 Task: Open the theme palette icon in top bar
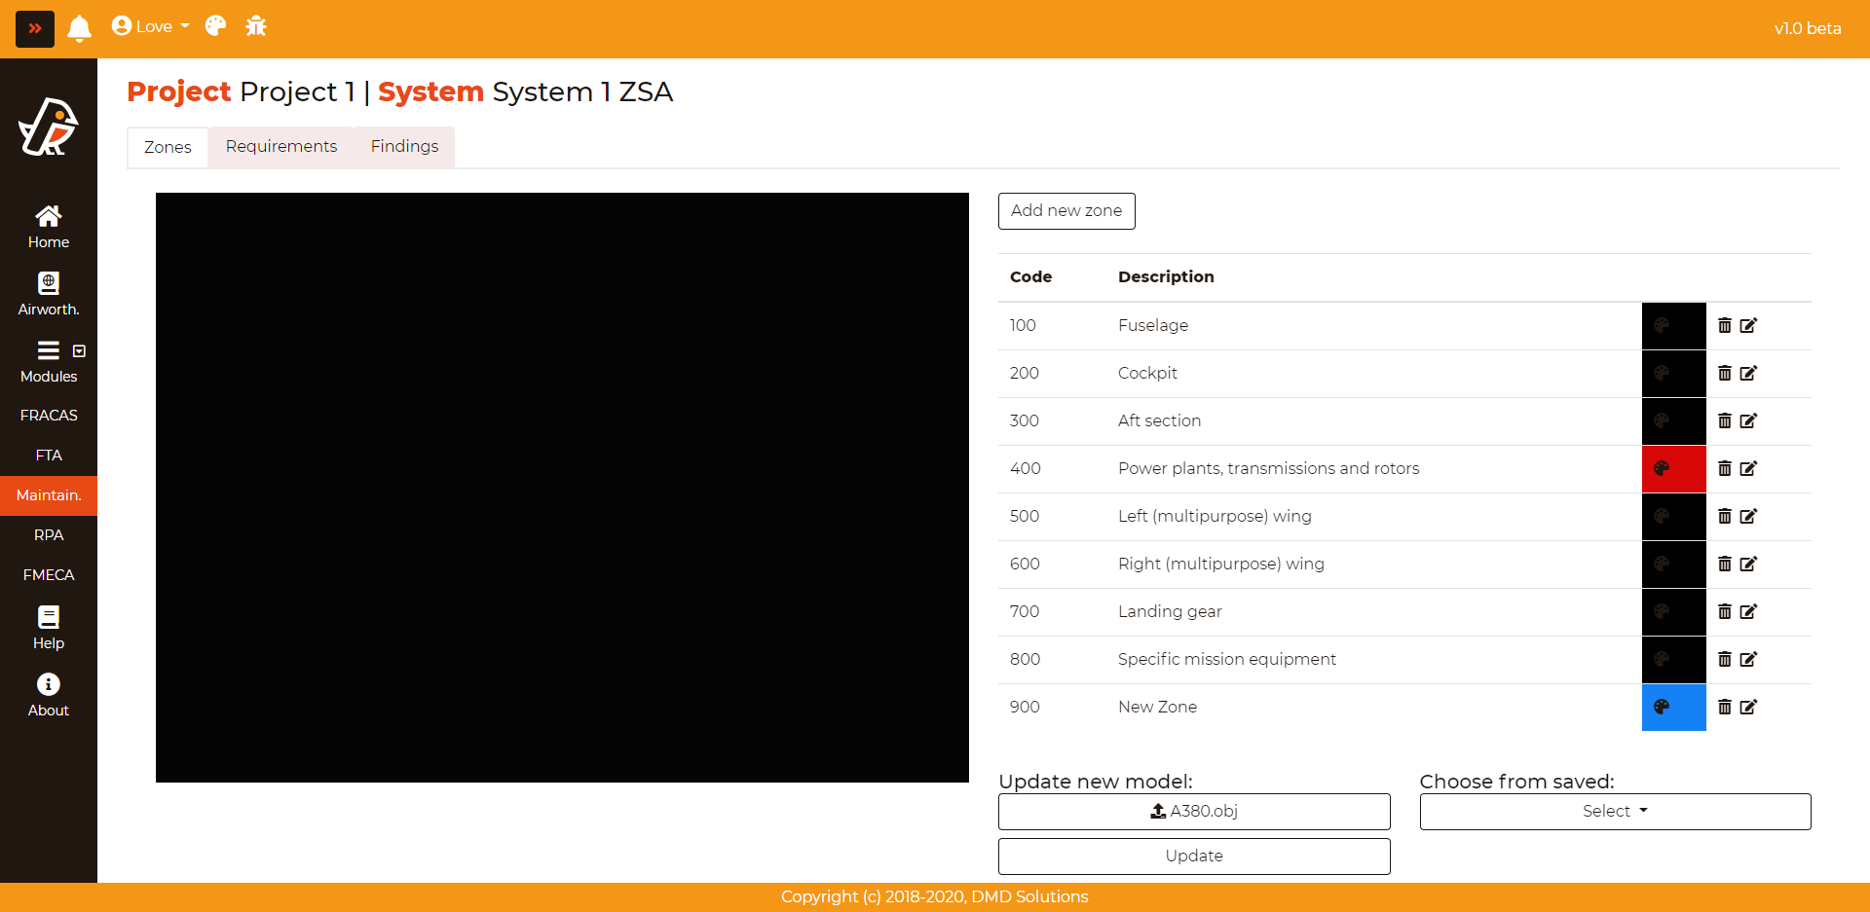(x=215, y=26)
